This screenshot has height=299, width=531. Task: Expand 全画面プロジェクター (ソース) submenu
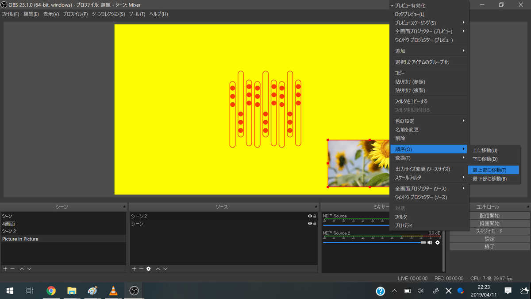(429, 189)
